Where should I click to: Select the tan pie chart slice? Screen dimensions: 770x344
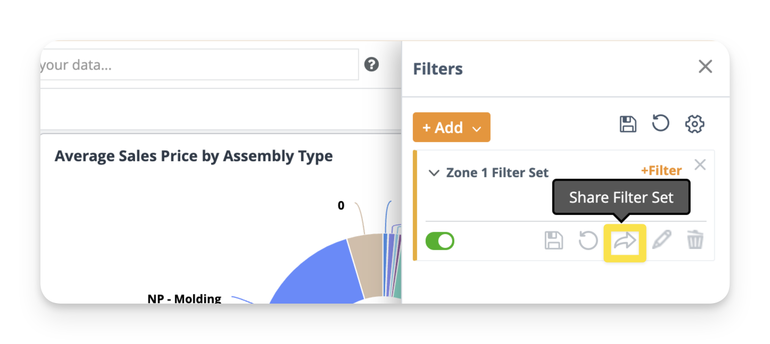[367, 266]
